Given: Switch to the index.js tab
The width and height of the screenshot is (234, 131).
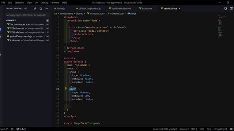Looking at the screenshot, I should click(x=60, y=9).
